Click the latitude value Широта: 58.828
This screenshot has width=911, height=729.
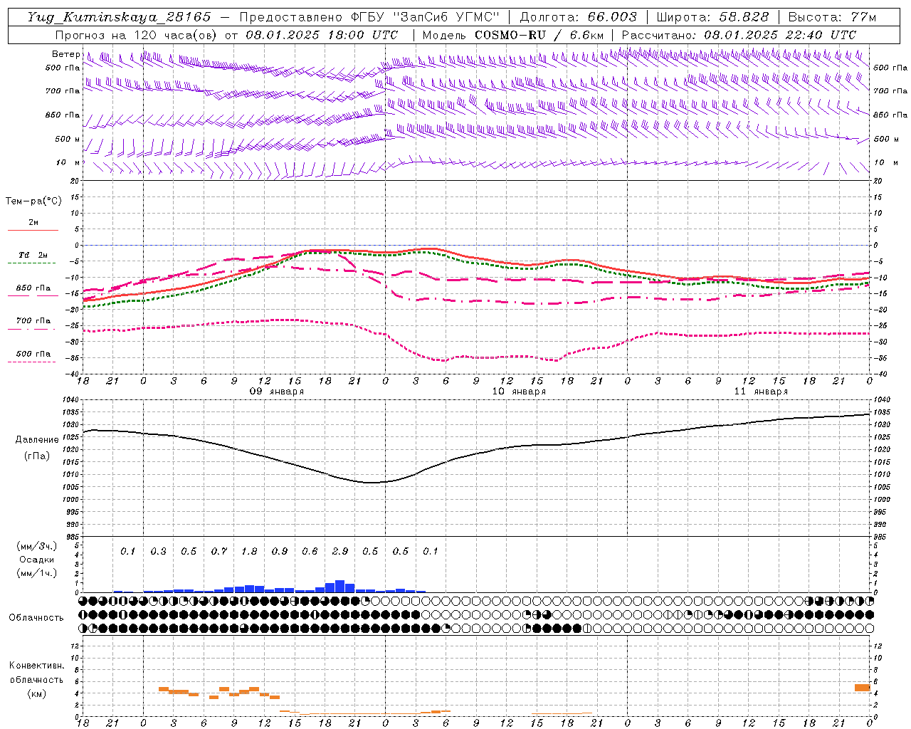pyautogui.click(x=712, y=17)
